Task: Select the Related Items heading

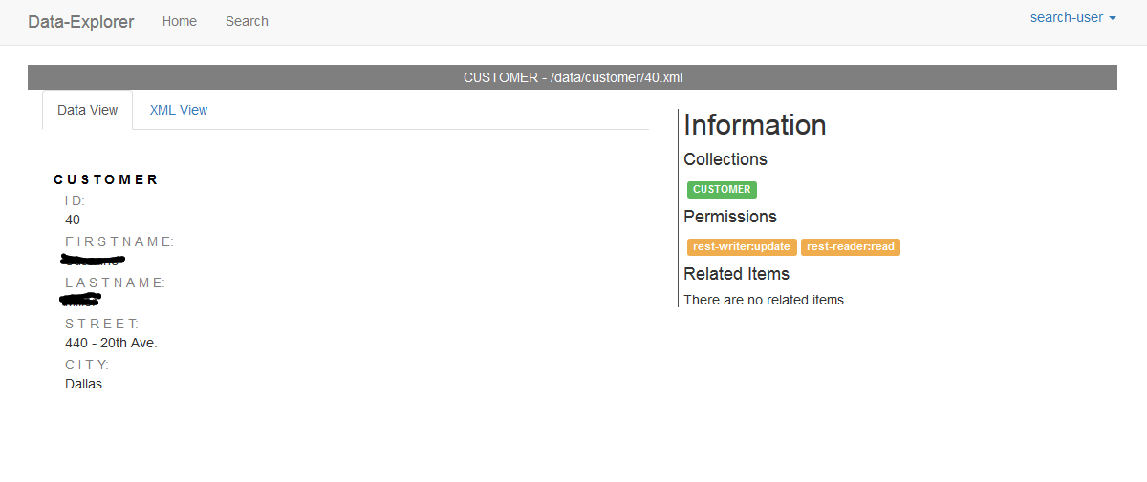Action: pyautogui.click(x=736, y=274)
